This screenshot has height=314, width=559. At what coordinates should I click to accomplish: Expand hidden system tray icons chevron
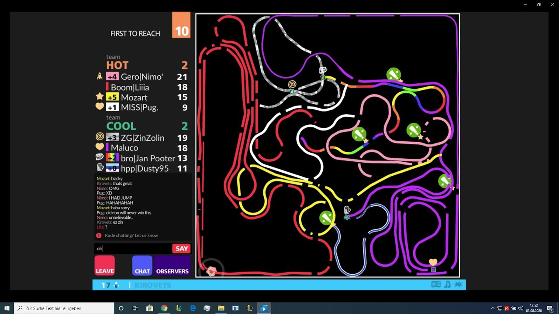pos(493,308)
